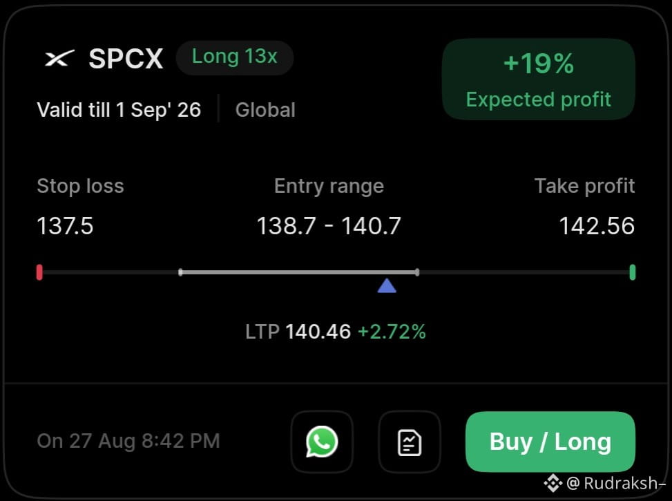Click the green take profit slider end
The height and width of the screenshot is (501, 672).
pyautogui.click(x=632, y=272)
